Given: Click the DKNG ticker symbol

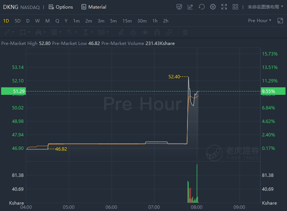Looking at the screenshot, I should pyautogui.click(x=10, y=7).
